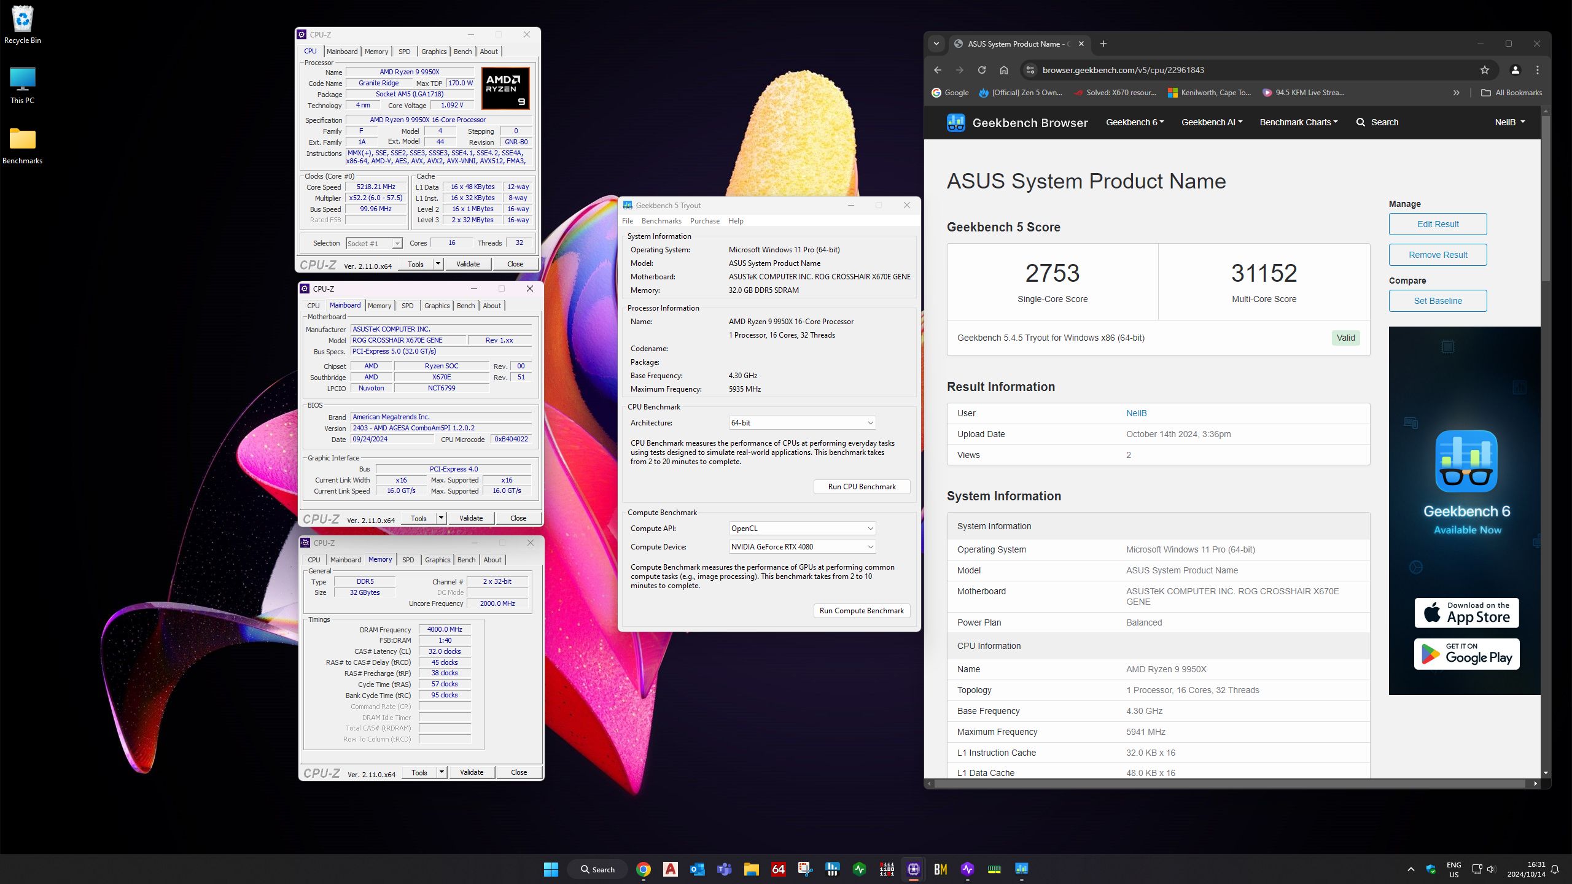Open Chrome's three-dot menu

[x=1538, y=70]
